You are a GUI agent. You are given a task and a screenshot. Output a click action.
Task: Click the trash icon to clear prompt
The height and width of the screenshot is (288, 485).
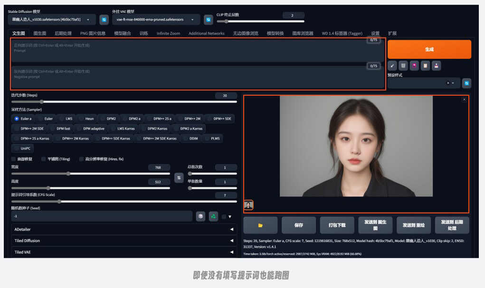click(x=403, y=65)
